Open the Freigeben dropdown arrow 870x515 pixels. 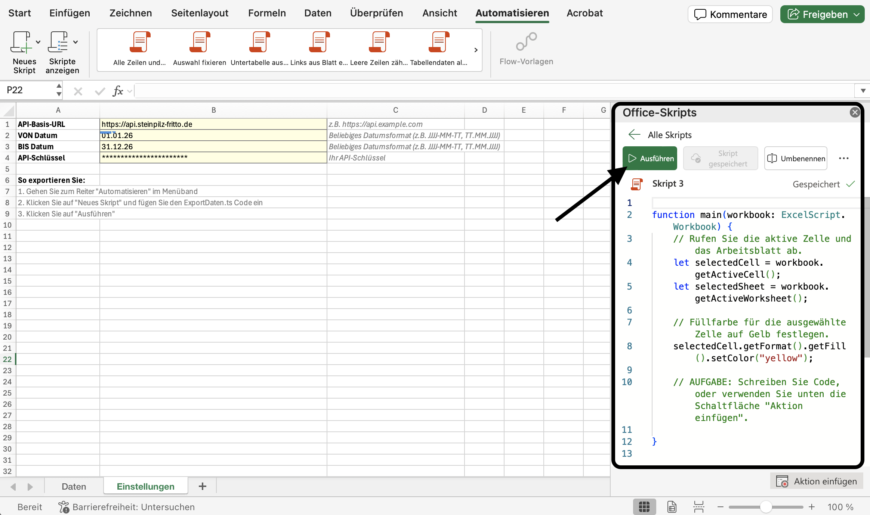(857, 15)
